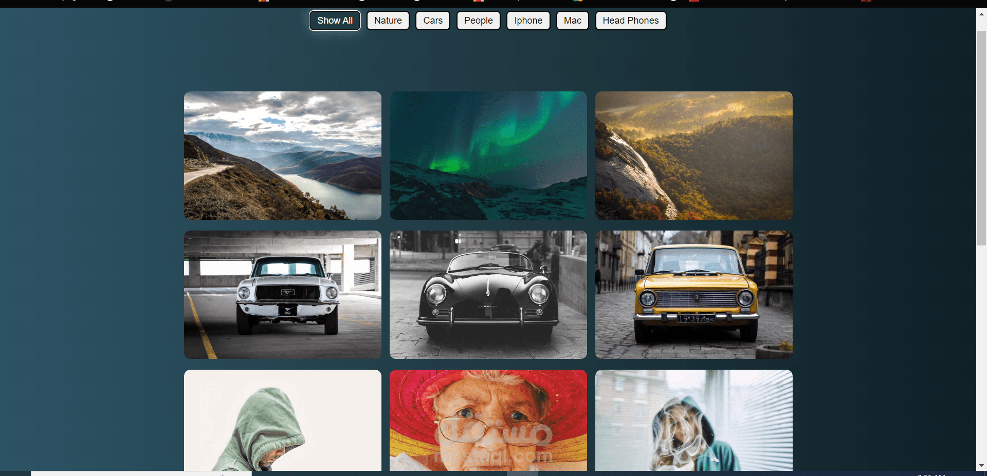The height and width of the screenshot is (476, 987).
Task: Filter gallery by Head Phones
Action: point(631,21)
